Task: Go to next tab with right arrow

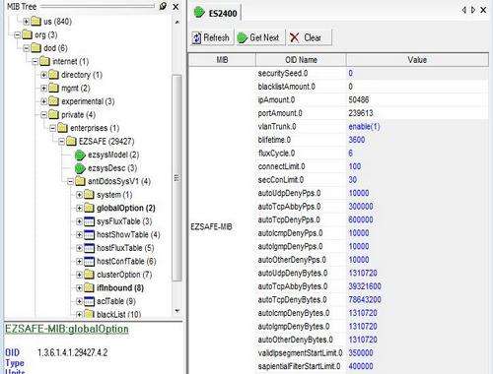Action: point(473,10)
